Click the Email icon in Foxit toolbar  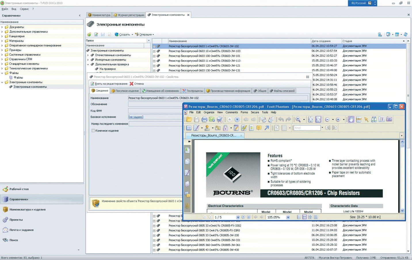(x=212, y=119)
